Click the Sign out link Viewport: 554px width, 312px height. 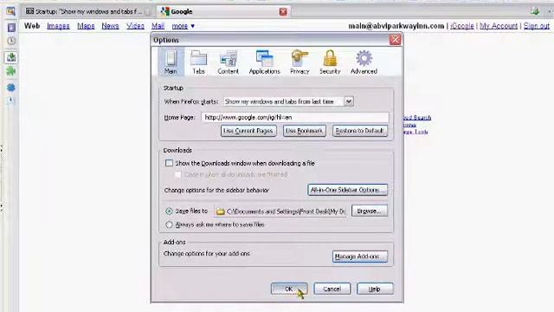click(x=537, y=26)
